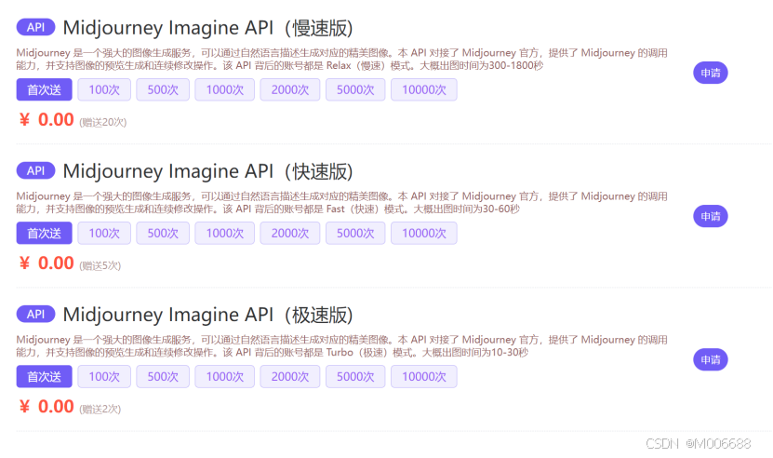Click 申请 button for 快速版 API
773x458 pixels.
[711, 216]
